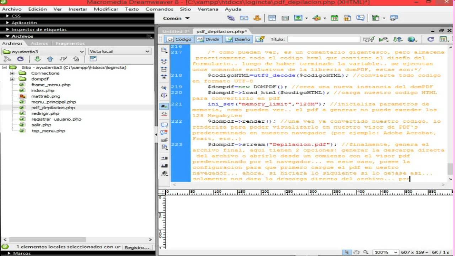Click the File Management icon

398,39
